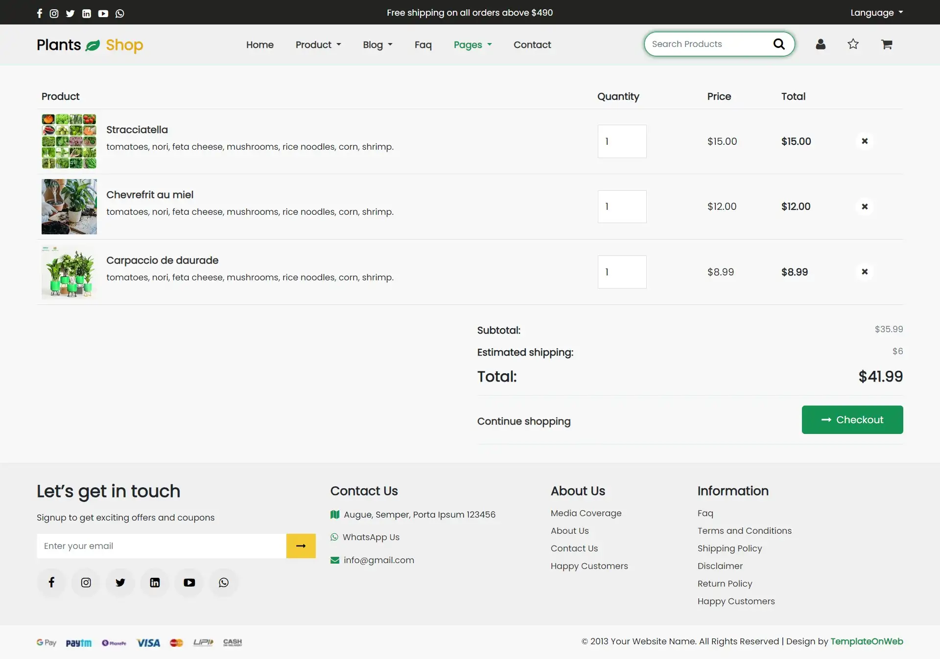The image size is (940, 659).
Task: Click the footer Instagram round icon
Action: (x=86, y=582)
